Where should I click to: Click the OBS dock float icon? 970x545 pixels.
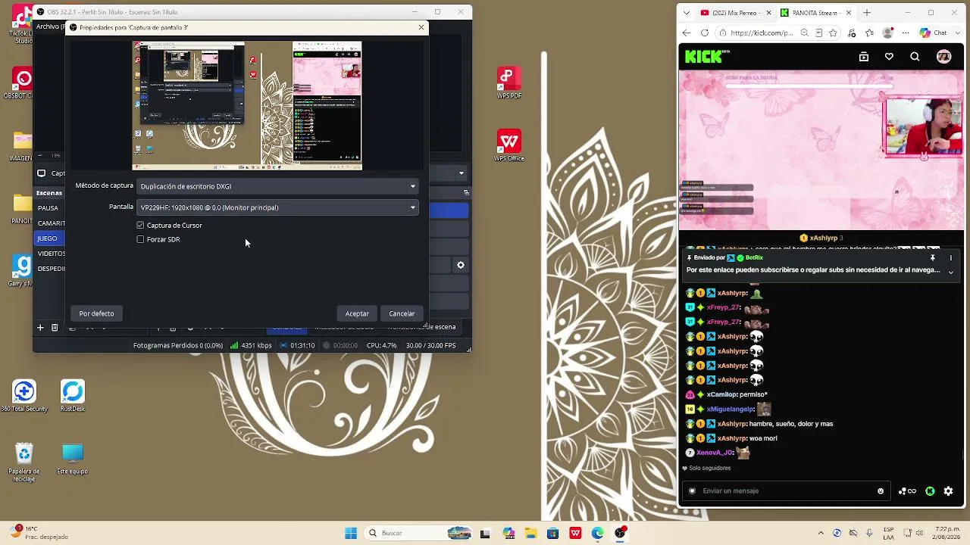tap(466, 192)
